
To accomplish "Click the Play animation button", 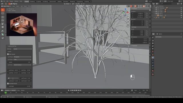I will click(77, 90).
